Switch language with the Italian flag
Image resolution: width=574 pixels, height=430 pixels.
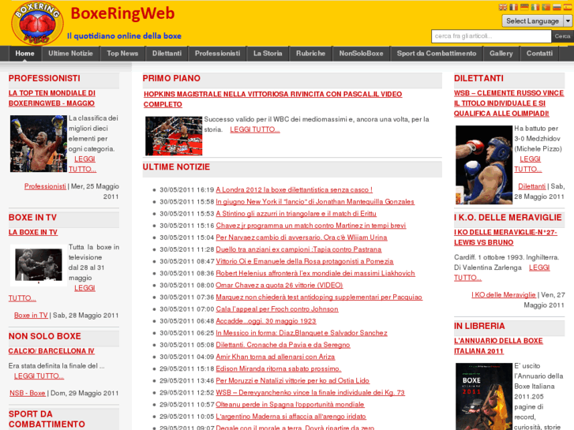535,7
